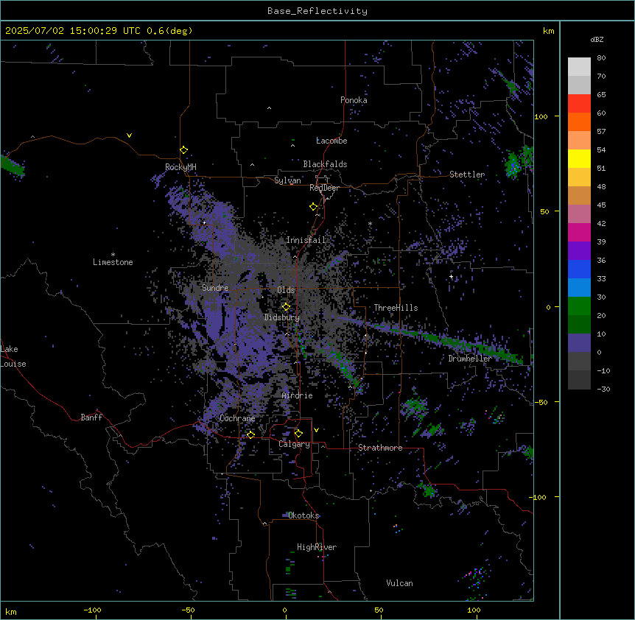Click the Blackfalds label
The image size is (635, 620).
click(325, 164)
